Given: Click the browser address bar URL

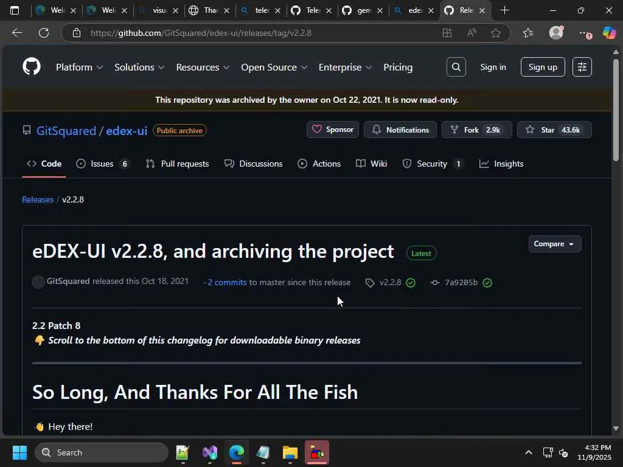Looking at the screenshot, I should point(201,33).
